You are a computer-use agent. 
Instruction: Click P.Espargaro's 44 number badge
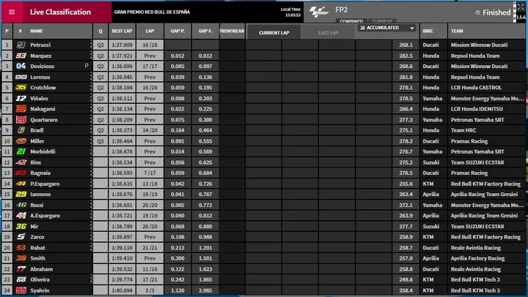(21, 184)
